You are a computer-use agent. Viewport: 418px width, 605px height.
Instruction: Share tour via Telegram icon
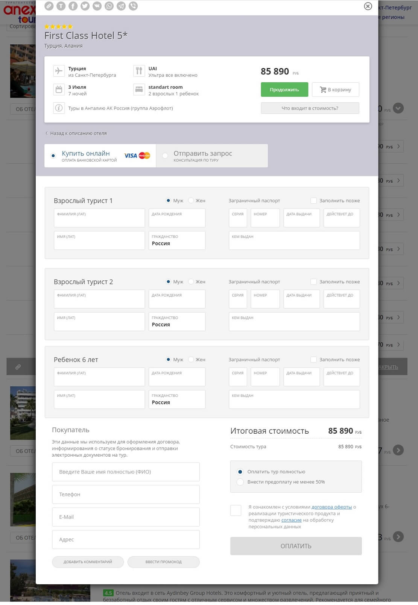pos(121,6)
